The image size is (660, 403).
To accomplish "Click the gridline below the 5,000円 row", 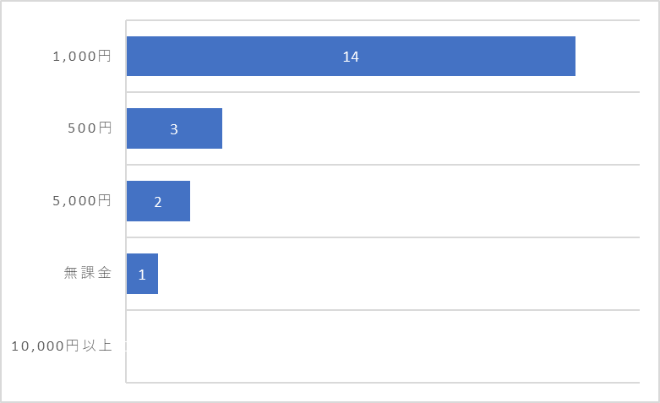I will point(383,237).
